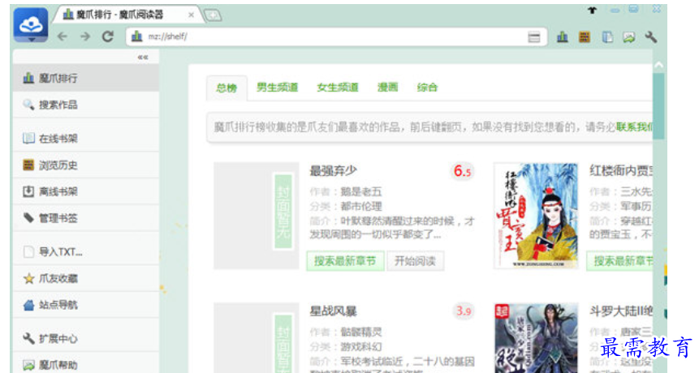The image size is (699, 373).
Task: Click the vertical scrollbar thumb
Action: pyautogui.click(x=659, y=107)
